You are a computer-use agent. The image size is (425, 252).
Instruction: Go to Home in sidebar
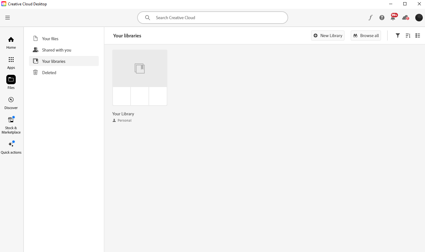(11, 43)
